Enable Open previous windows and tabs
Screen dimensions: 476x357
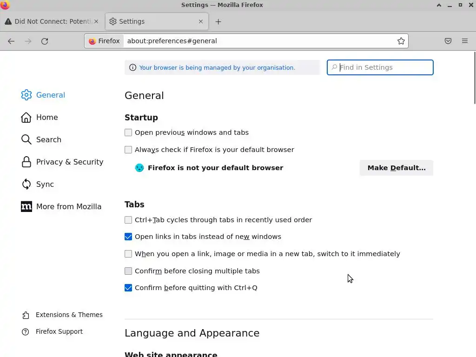(x=128, y=132)
